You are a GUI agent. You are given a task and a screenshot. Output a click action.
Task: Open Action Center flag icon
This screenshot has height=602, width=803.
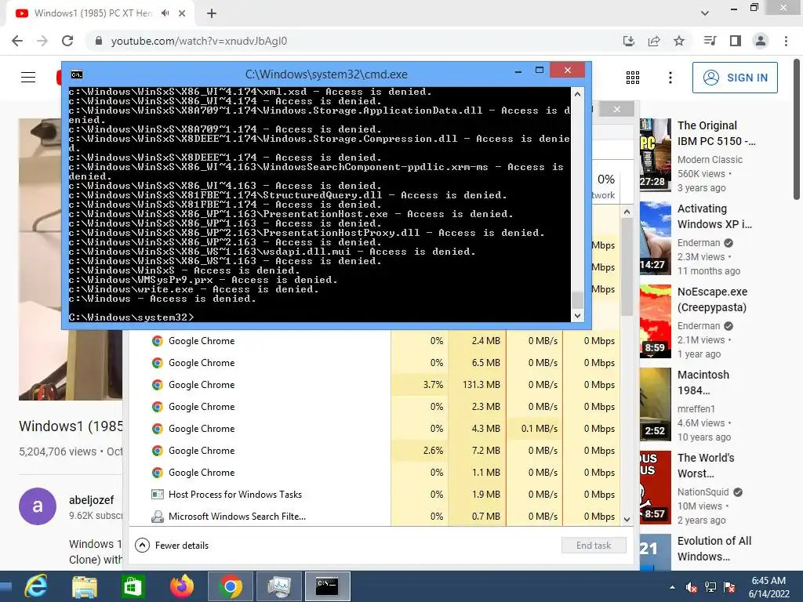pos(729,587)
